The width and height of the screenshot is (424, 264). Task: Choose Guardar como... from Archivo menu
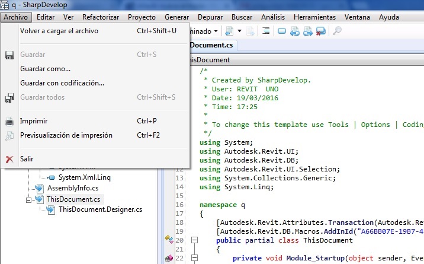(x=45, y=69)
